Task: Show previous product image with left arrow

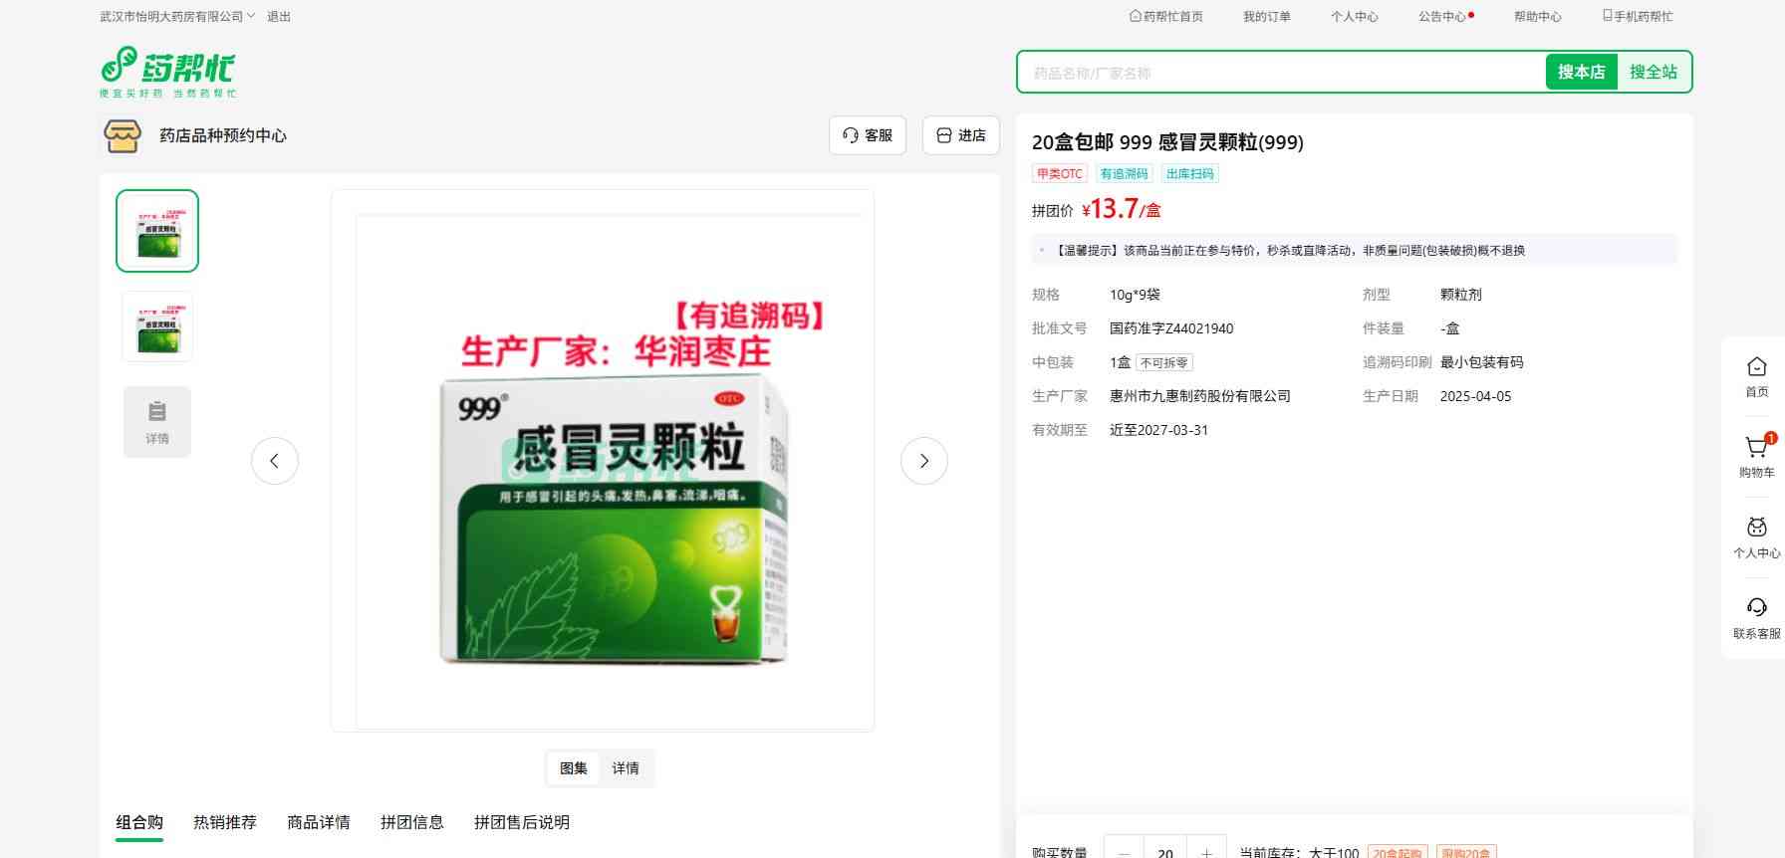Action: [x=275, y=461]
